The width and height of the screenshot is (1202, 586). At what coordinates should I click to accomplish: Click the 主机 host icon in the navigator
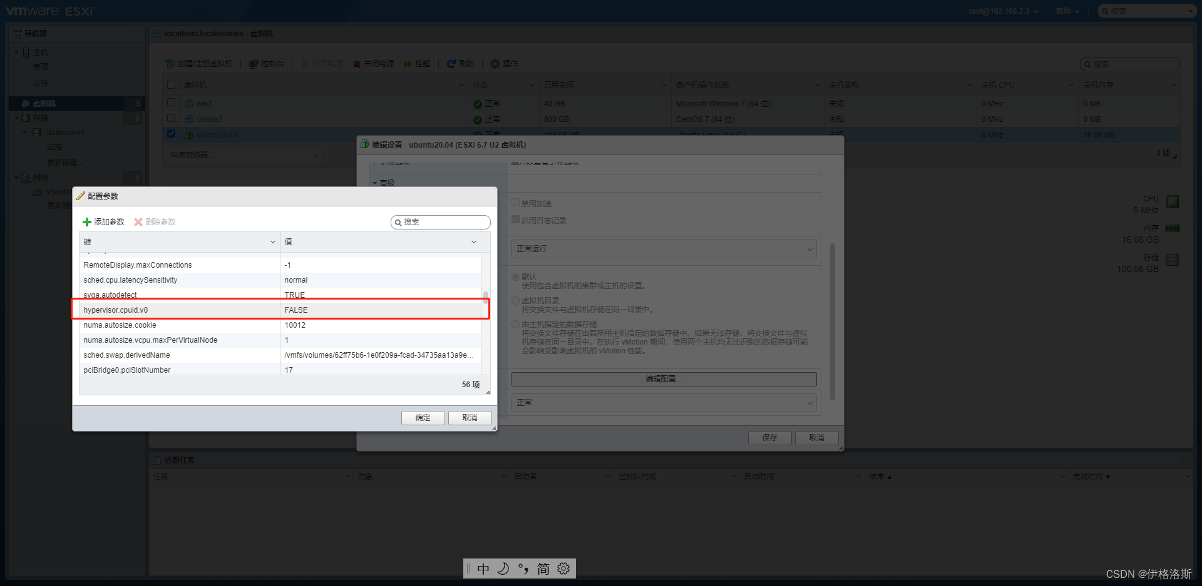pos(26,53)
